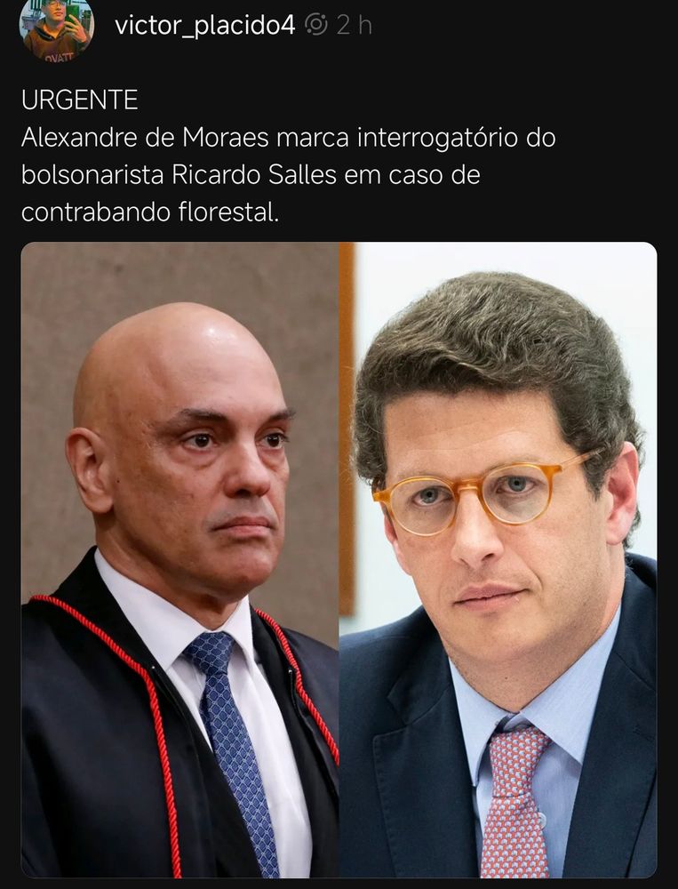Tap the word interrogatório in the post

point(437,138)
